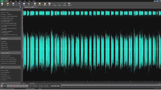Screen dimensions: 161x90
Task: Open the green application menu button
Action: click(2, 1)
